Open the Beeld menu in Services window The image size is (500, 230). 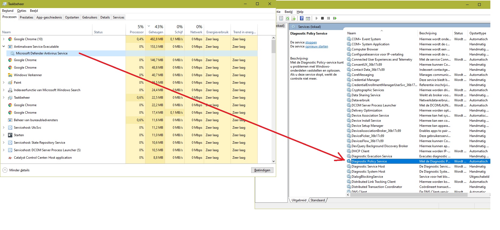click(x=288, y=12)
